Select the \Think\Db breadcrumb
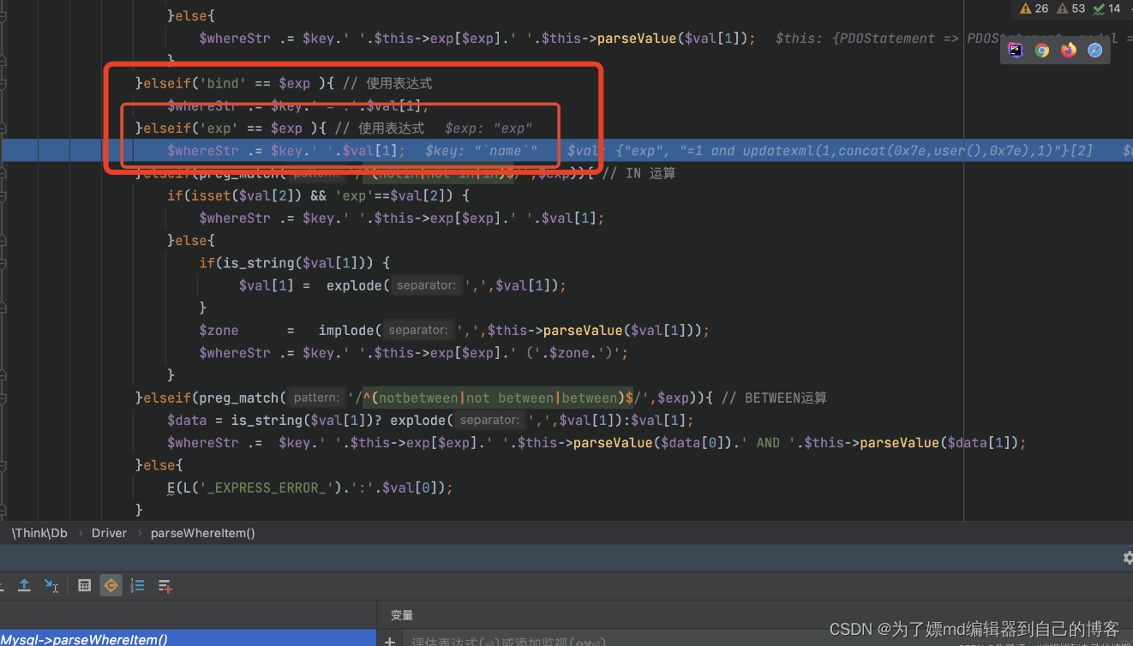This screenshot has height=646, width=1133. click(x=39, y=533)
